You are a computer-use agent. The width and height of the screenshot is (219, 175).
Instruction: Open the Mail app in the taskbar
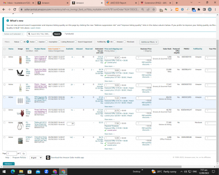click(x=38, y=171)
